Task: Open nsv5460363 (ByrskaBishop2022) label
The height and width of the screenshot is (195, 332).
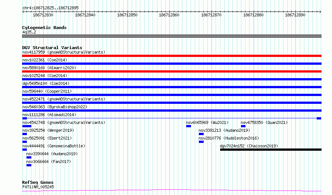Action: point(55,107)
